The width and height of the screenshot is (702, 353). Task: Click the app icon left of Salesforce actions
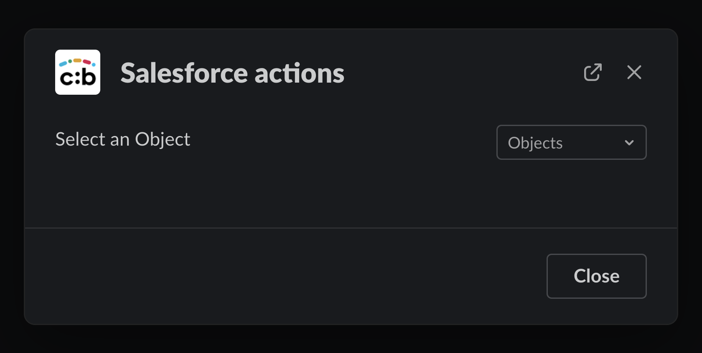pyautogui.click(x=78, y=72)
